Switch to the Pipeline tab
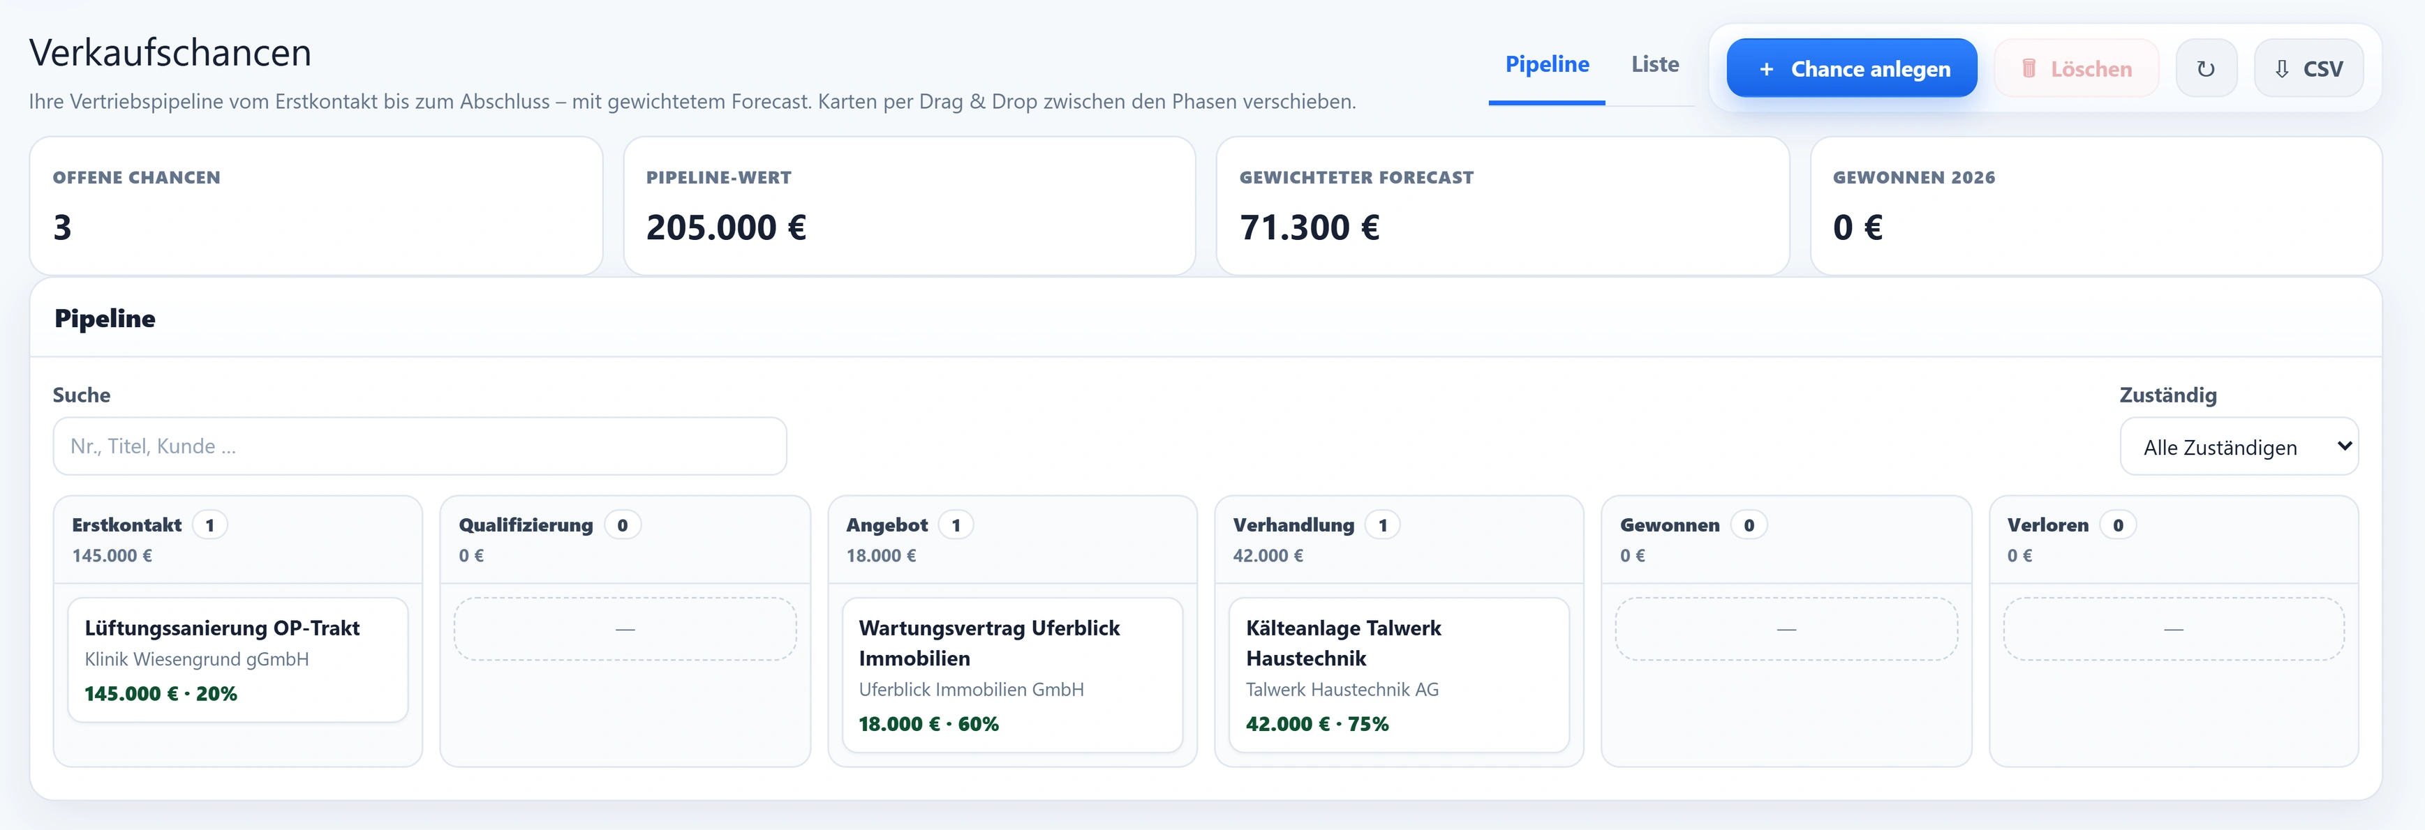Viewport: 2425px width, 830px height. point(1547,65)
